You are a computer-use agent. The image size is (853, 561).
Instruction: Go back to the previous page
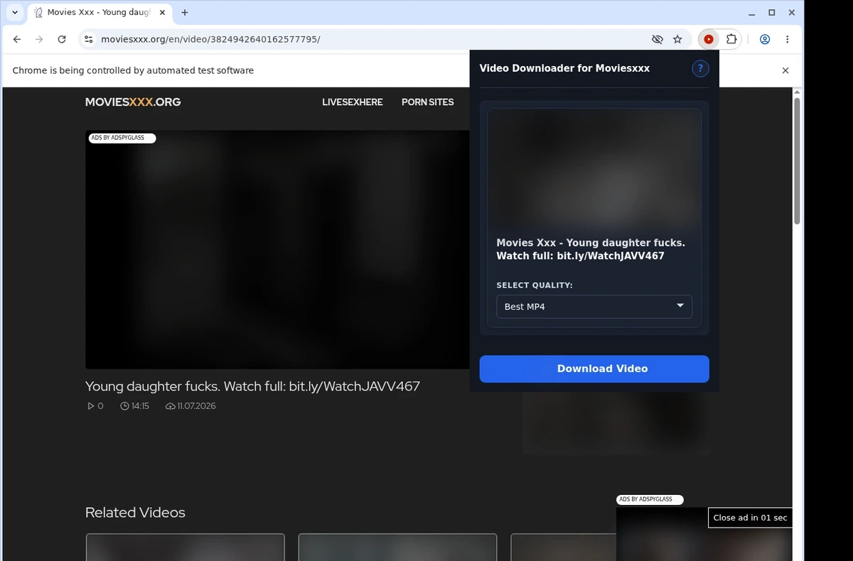[x=17, y=39]
